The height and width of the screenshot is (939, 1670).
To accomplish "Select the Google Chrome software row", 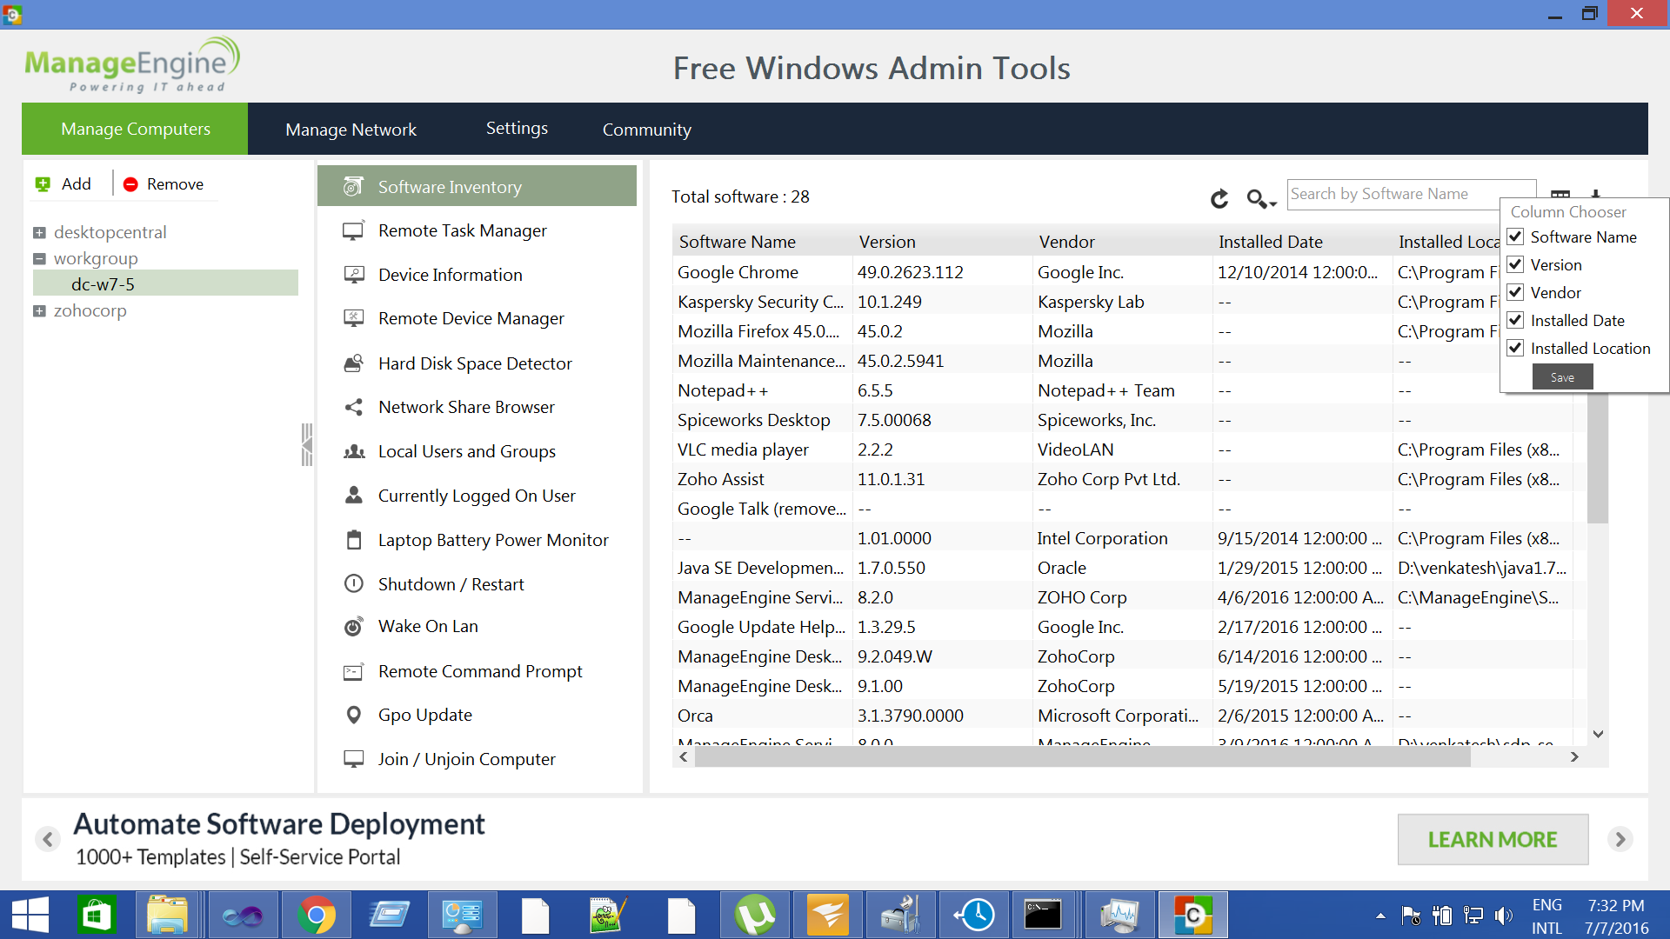I will pos(1087,272).
